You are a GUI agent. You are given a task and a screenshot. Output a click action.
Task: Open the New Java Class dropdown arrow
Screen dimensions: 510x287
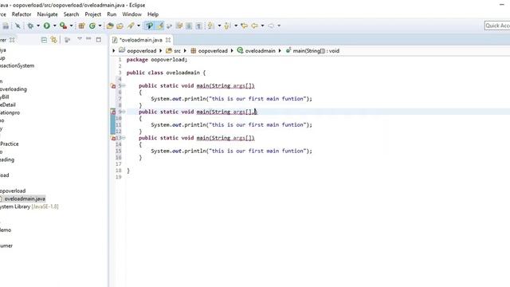coord(100,26)
